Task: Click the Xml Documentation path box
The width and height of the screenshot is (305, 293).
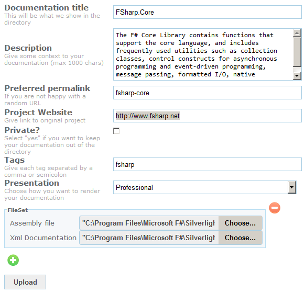Action: [x=149, y=238]
